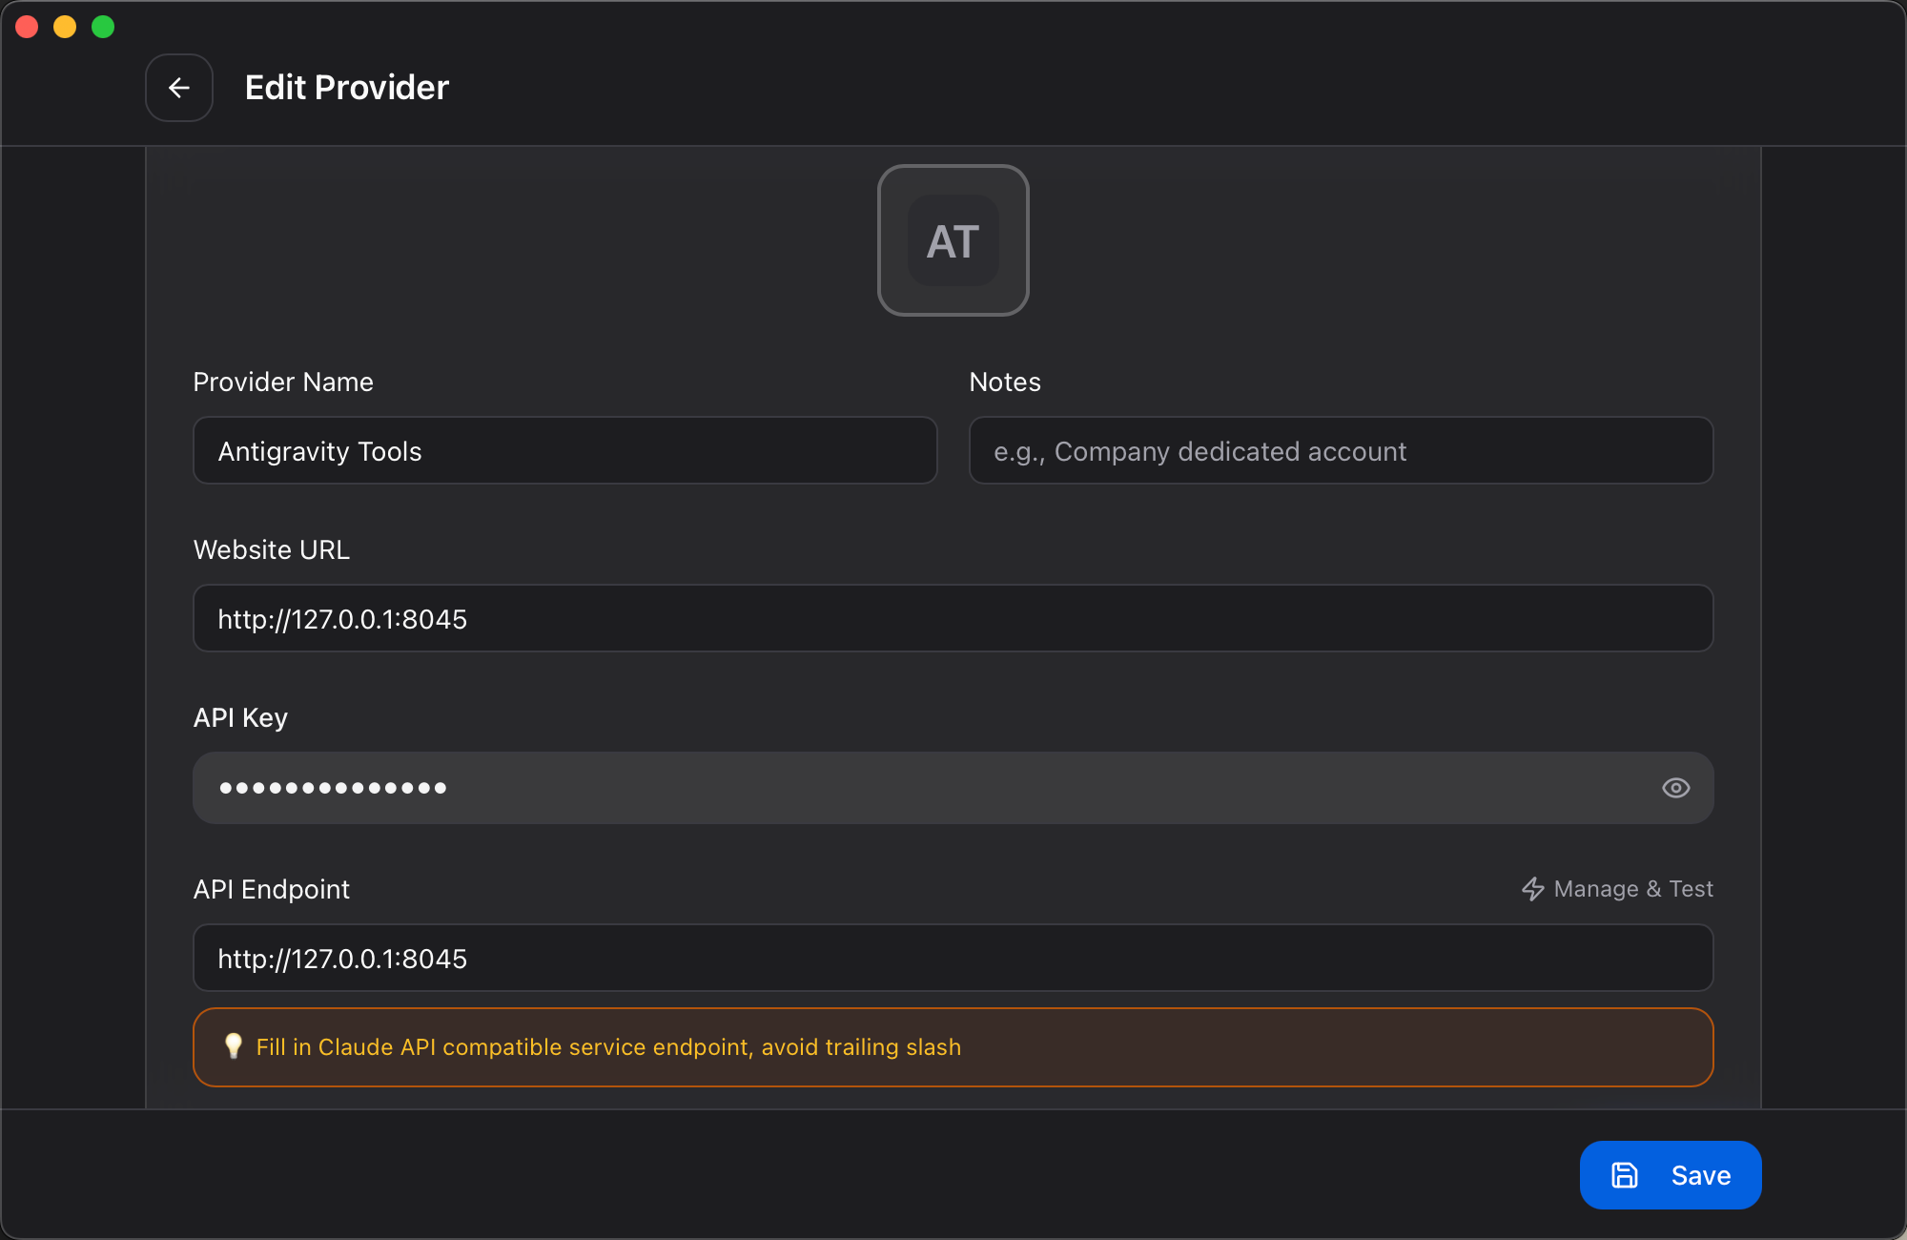This screenshot has height=1240, width=1907.
Task: Go back using the left arrow button
Action: 179,88
